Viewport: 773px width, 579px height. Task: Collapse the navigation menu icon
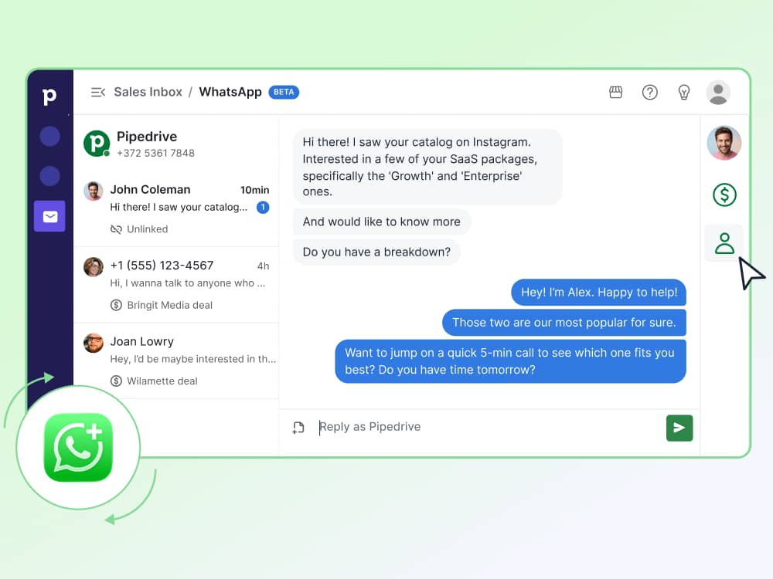pos(98,92)
